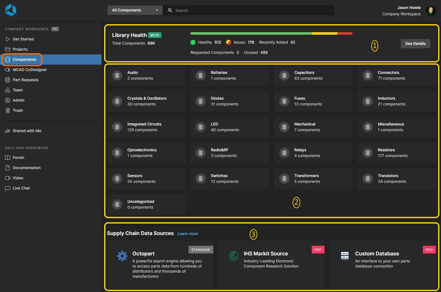Go to the Team page
This screenshot has height=292, width=441.
click(x=51, y=90)
